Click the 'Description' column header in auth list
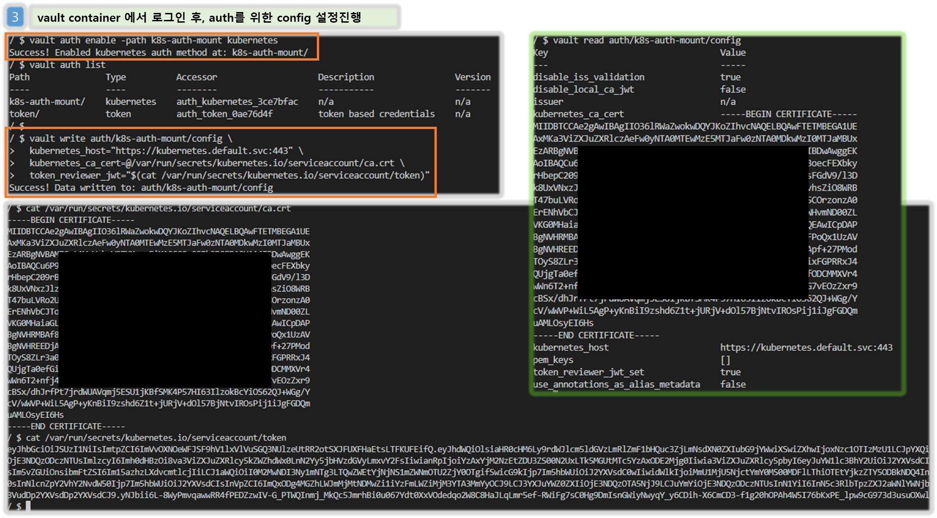Screen dimensions: 937x518 pos(346,77)
